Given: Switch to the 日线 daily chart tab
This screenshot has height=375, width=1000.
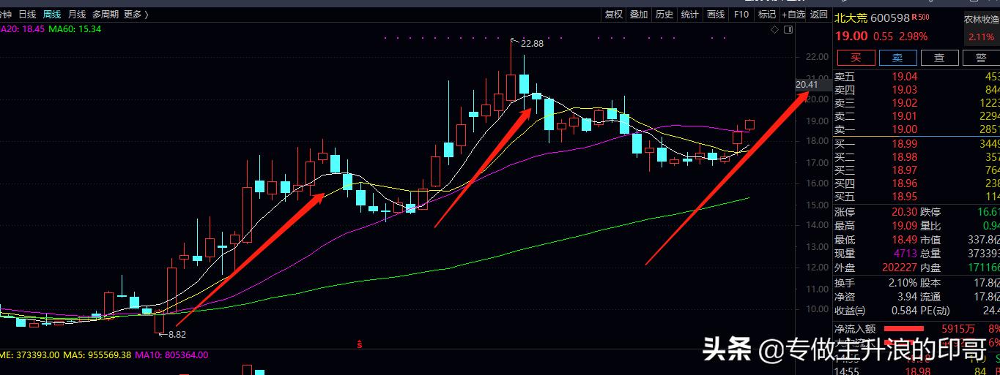Looking at the screenshot, I should click(x=27, y=15).
